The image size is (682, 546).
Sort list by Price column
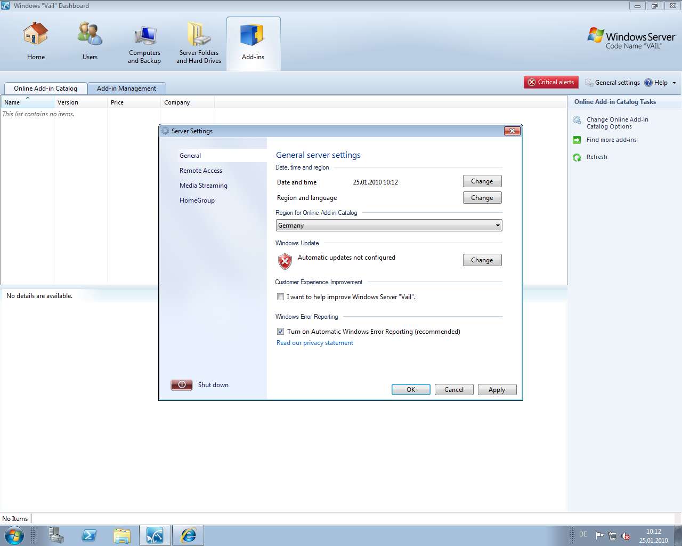(134, 102)
